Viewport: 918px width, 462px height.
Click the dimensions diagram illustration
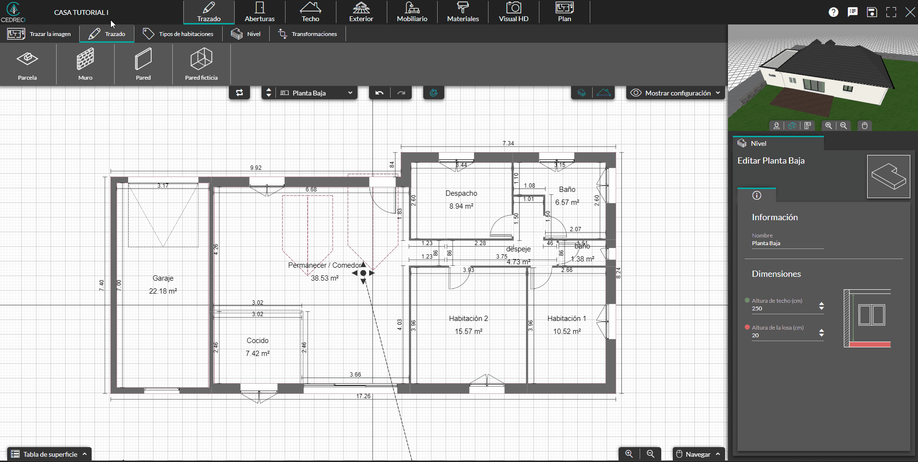click(x=867, y=318)
